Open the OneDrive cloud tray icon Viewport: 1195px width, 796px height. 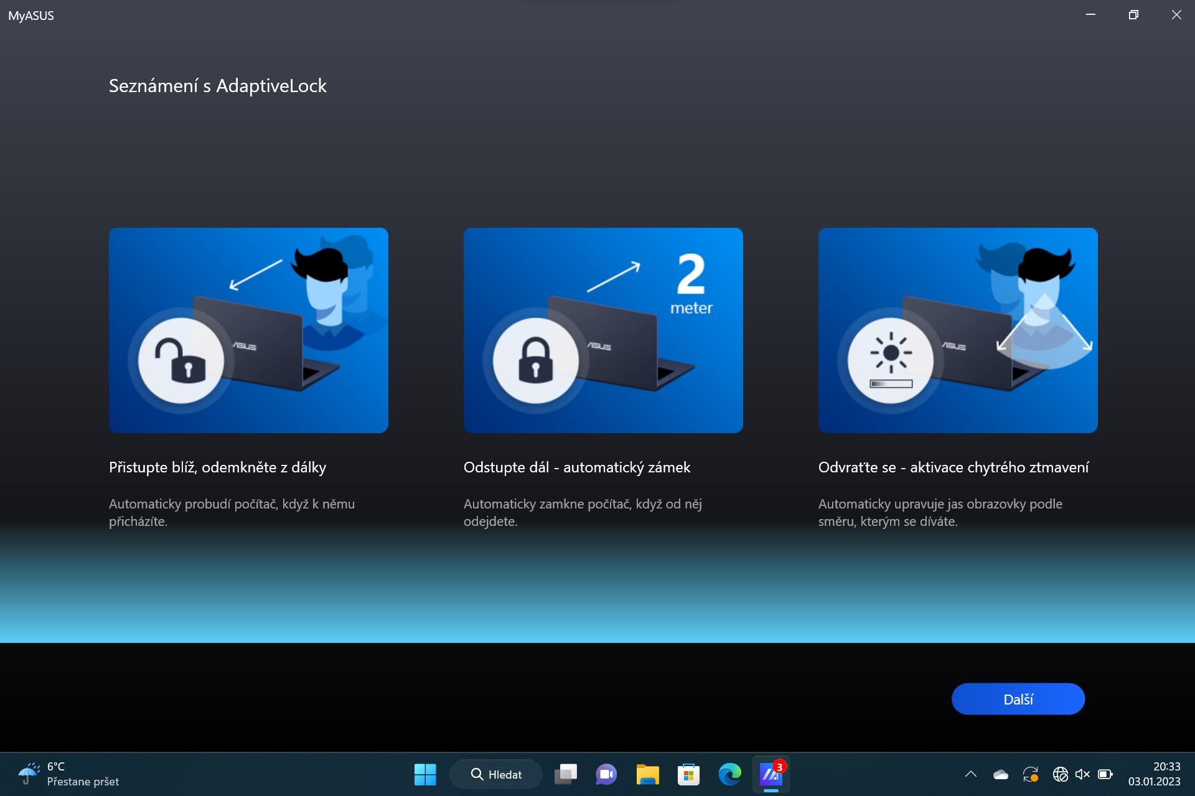click(1001, 774)
